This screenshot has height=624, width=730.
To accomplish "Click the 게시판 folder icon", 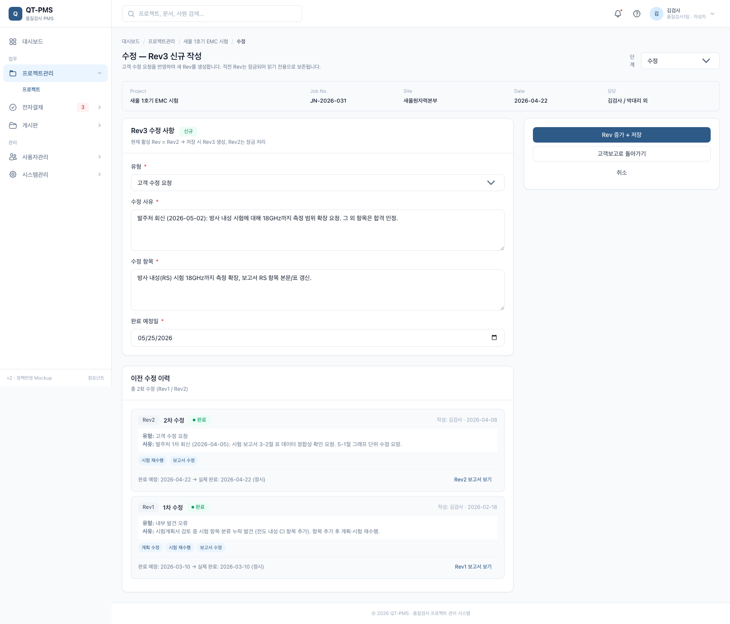I will (x=13, y=125).
